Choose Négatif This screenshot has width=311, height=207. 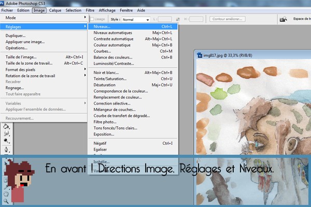click(x=133, y=143)
